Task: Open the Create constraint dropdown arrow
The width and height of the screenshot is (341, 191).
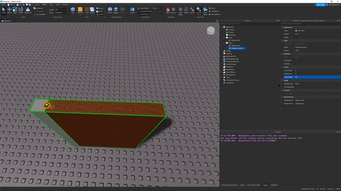Action: [132, 14]
